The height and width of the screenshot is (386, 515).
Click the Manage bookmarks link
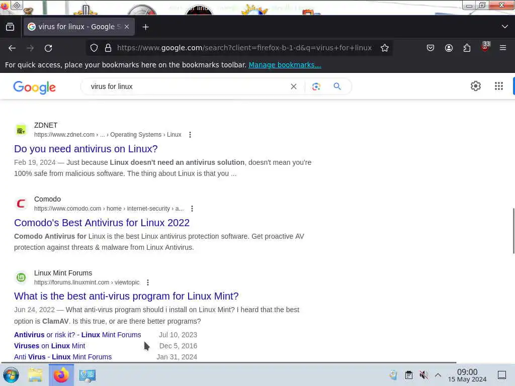click(285, 65)
